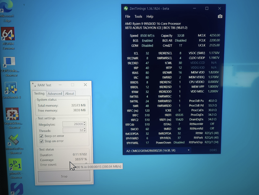This screenshot has width=259, height=195.
Task: Click the MCLK value 4250.00
Action: click(x=215, y=35)
